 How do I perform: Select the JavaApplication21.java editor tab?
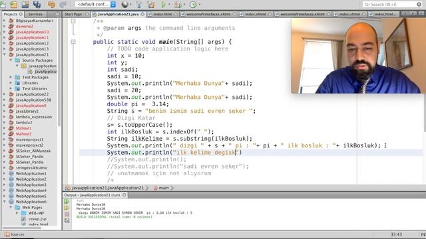pyautogui.click(x=118, y=14)
